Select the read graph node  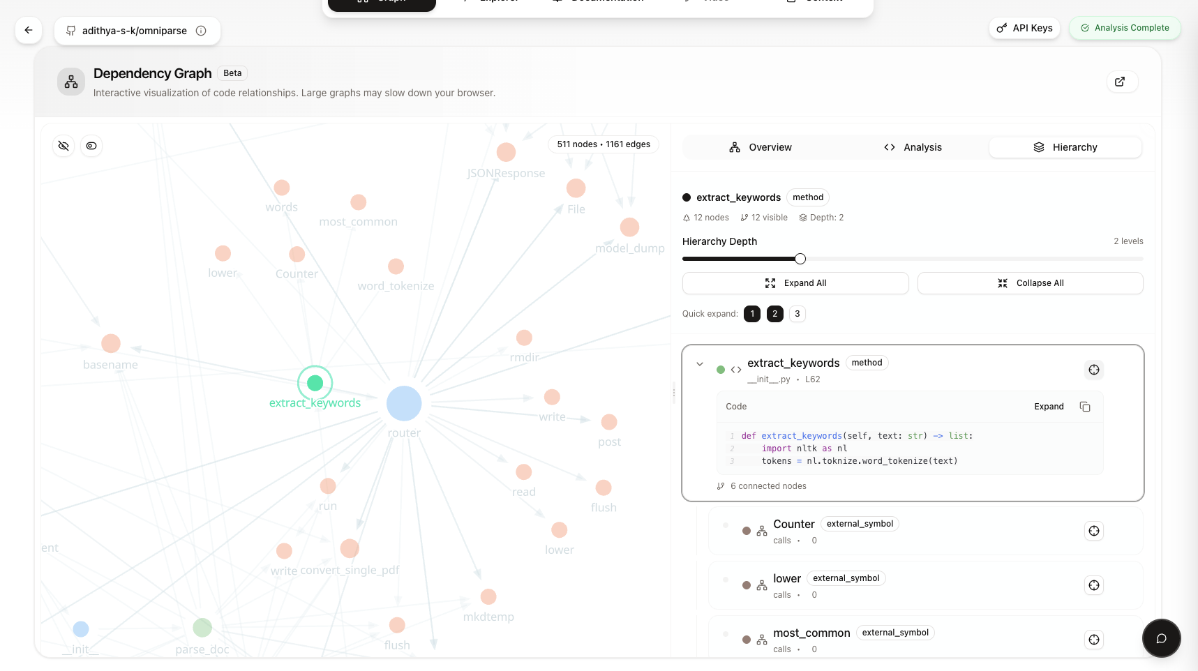524,472
